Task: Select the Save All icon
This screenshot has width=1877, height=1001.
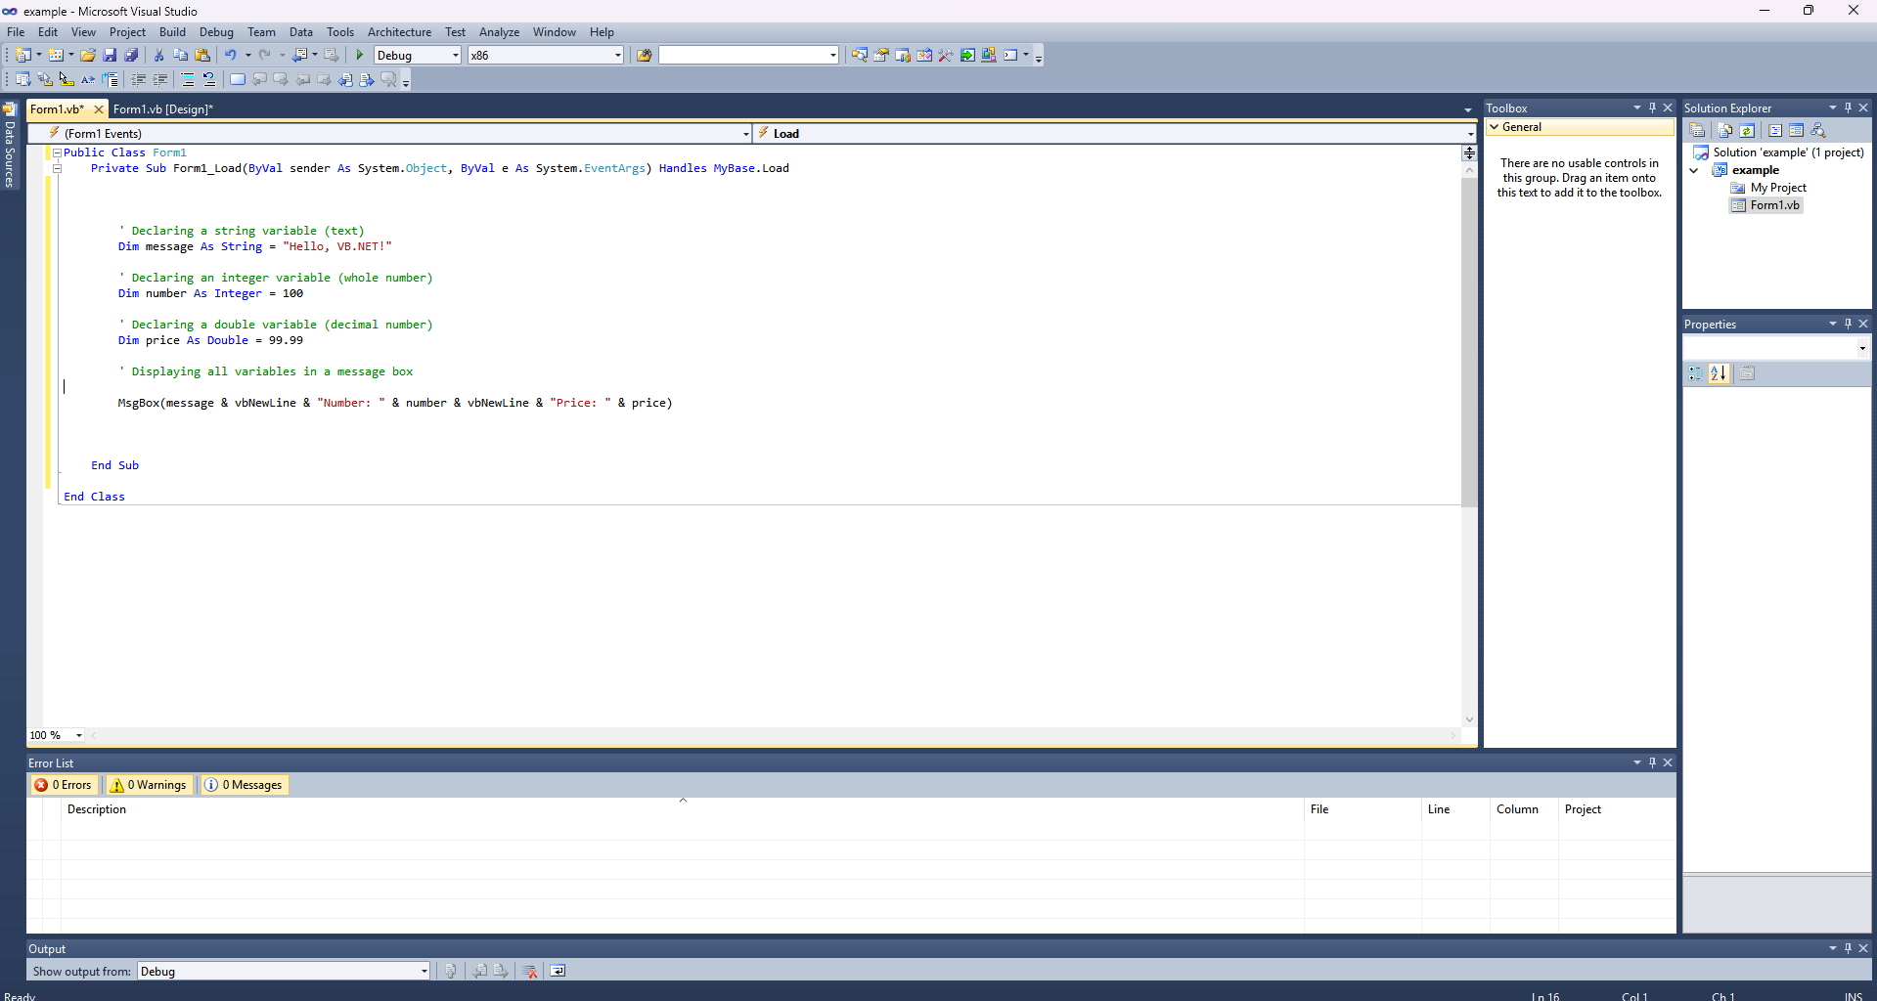Action: point(131,56)
